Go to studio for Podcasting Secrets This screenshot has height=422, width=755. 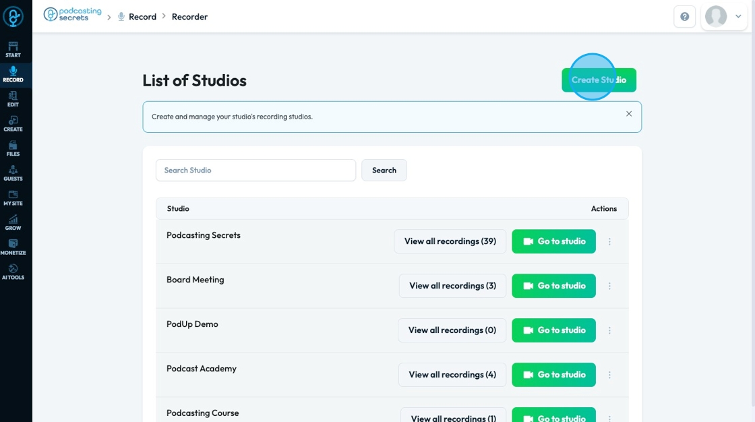(553, 241)
